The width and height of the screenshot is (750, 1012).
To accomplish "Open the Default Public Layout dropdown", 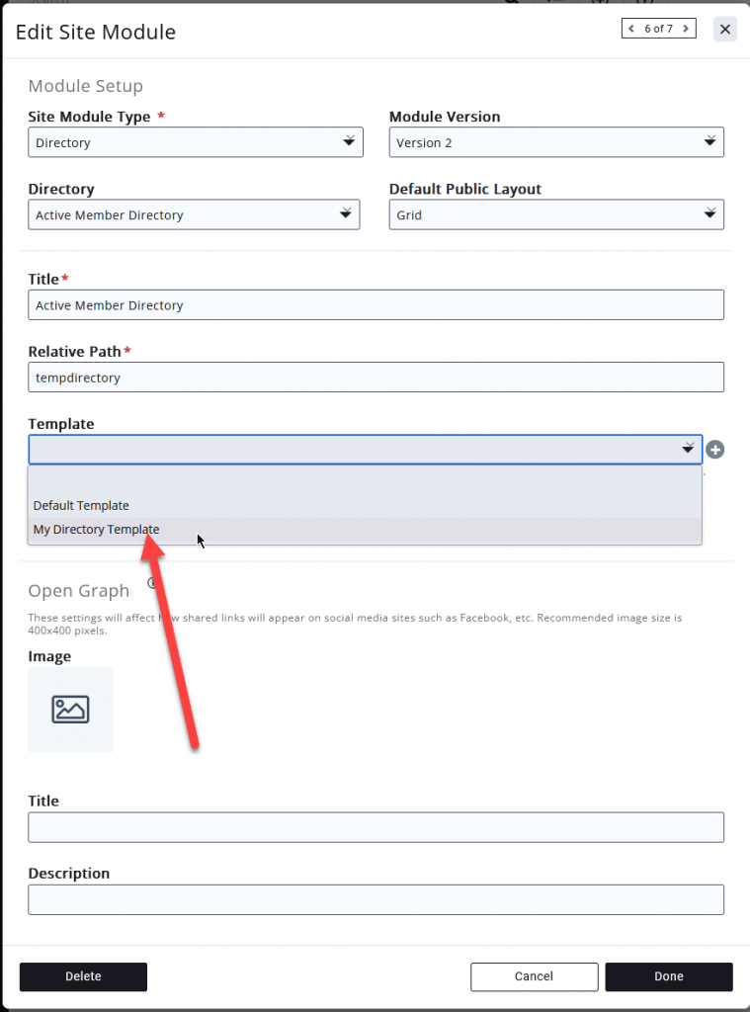I will pos(556,214).
